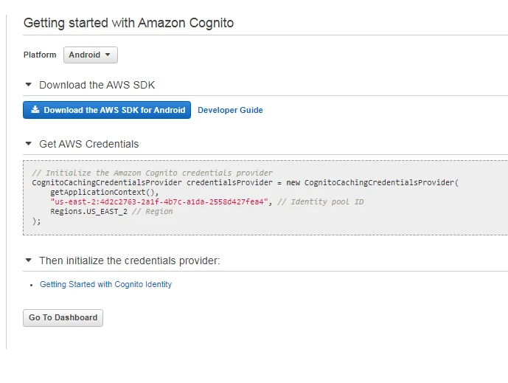The width and height of the screenshot is (508, 383).
Task: Click the Download the AWS SDK section title
Action: (97, 85)
